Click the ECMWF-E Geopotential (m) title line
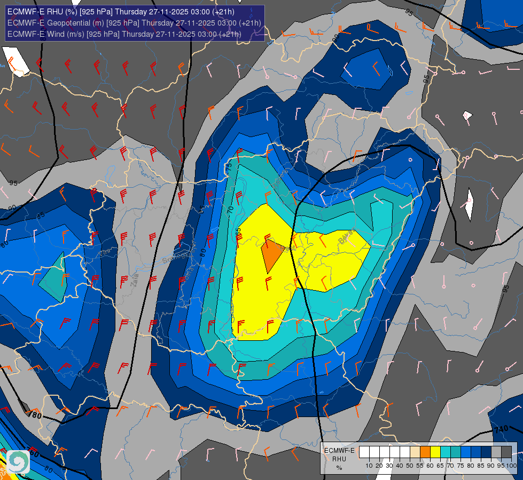Image resolution: width=523 pixels, height=480 pixels. [134, 23]
